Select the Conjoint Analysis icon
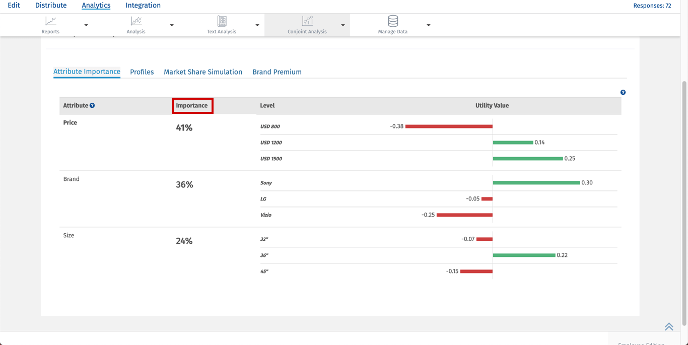This screenshot has width=688, height=345. (307, 21)
